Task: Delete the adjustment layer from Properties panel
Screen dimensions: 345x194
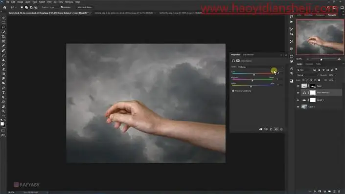Action: [x=281, y=129]
